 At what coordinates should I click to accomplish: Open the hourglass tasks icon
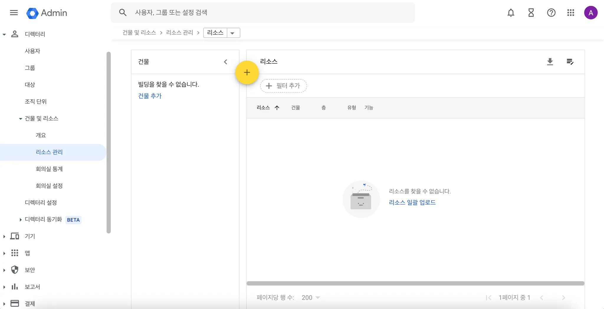[x=531, y=13]
